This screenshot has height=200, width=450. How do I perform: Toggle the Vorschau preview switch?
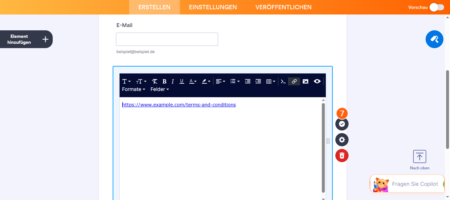[x=437, y=7]
